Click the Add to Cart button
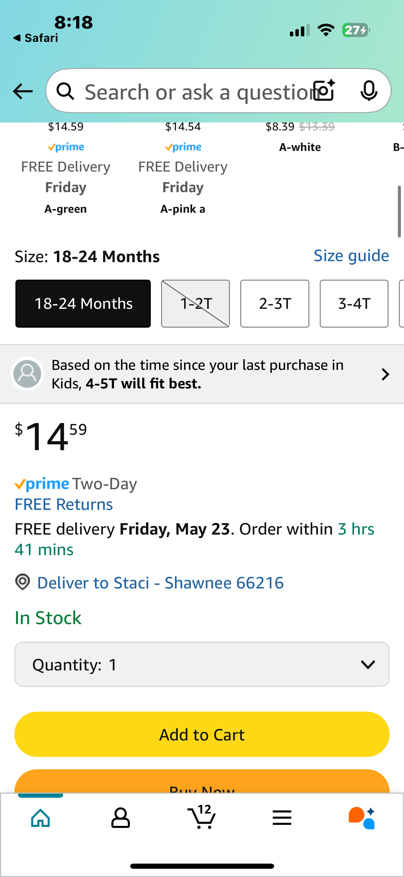The height and width of the screenshot is (877, 404). tap(202, 734)
